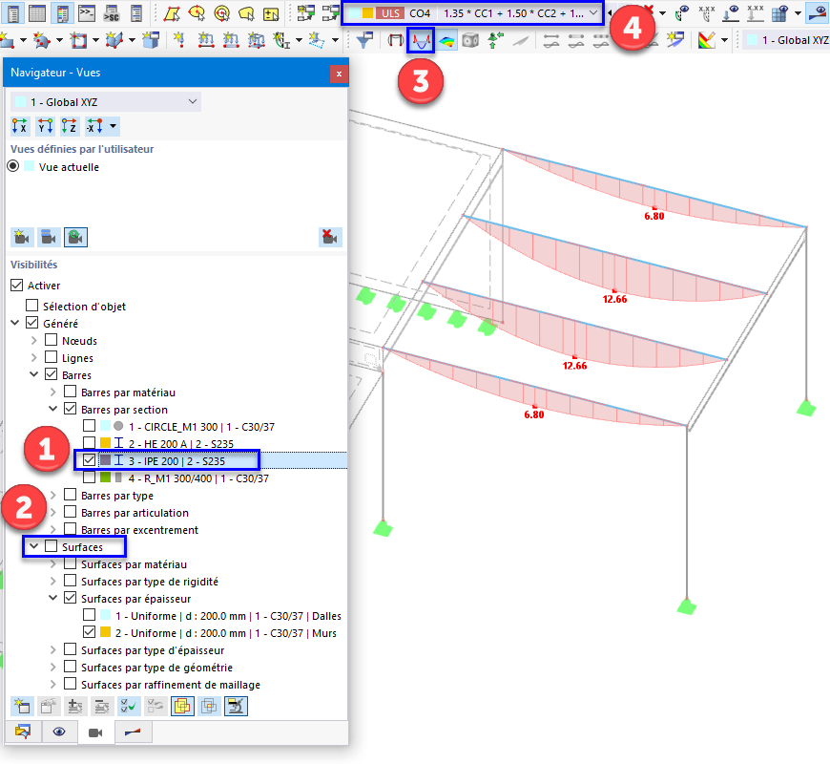Expand Barres par matériau node
Screen dimensions: 830x764
(x=52, y=393)
